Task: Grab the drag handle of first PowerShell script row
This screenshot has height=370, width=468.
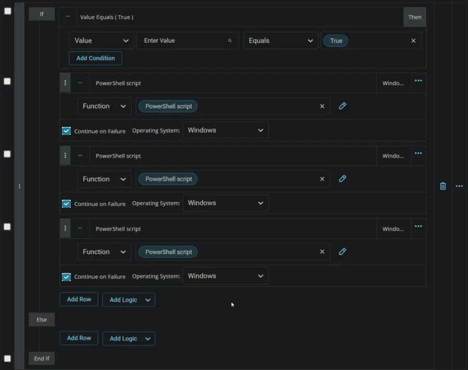Action: pyautogui.click(x=65, y=83)
